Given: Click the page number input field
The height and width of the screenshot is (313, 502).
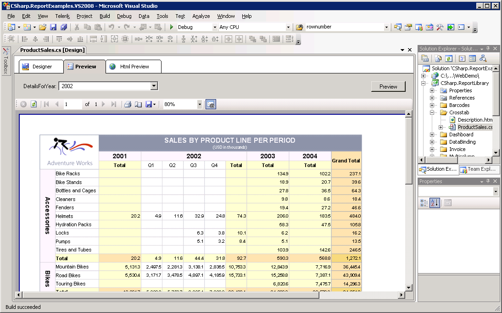Looking at the screenshot, I should (x=72, y=105).
